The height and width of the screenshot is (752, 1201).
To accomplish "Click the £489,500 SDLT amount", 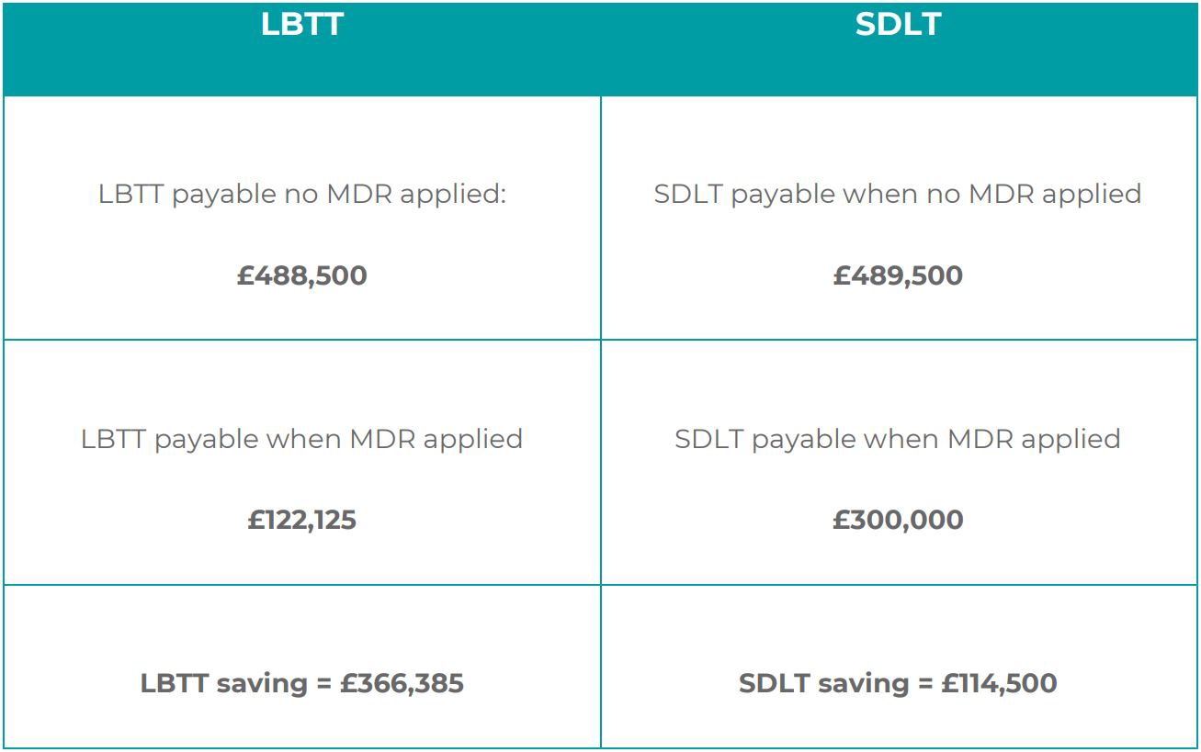I will pyautogui.click(x=898, y=275).
